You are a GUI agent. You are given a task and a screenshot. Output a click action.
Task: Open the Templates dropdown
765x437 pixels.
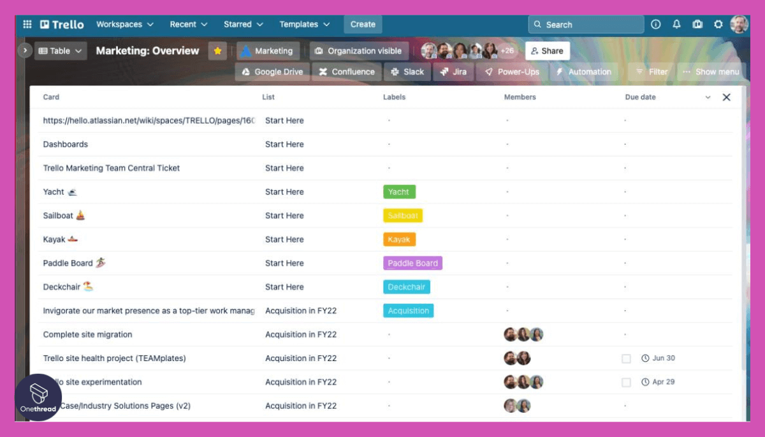point(305,24)
